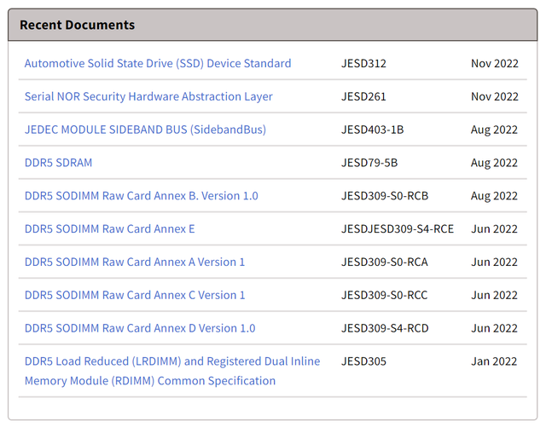Click document number JESD305
Image resolution: width=546 pixels, height=427 pixels.
click(364, 361)
